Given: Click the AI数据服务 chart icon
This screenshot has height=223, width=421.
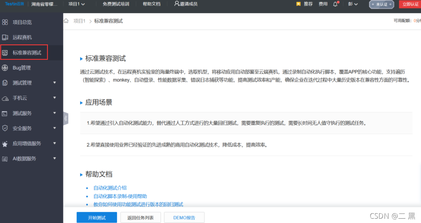Looking at the screenshot, I should pos(5,159).
